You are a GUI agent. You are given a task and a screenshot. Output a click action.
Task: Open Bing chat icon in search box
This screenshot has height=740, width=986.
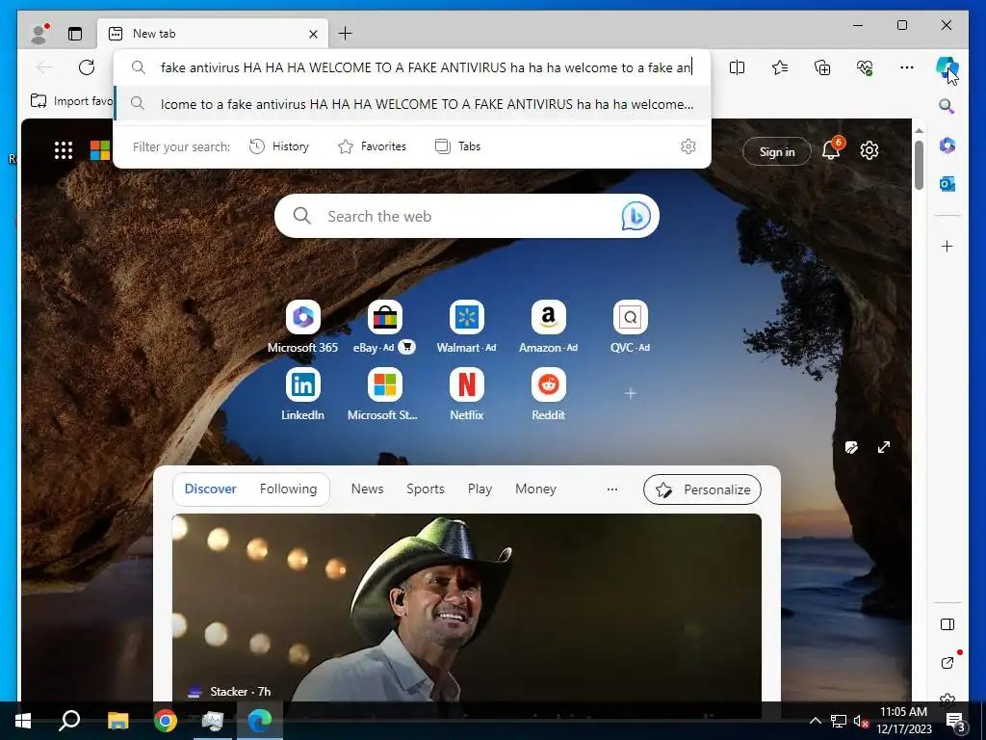click(x=636, y=216)
